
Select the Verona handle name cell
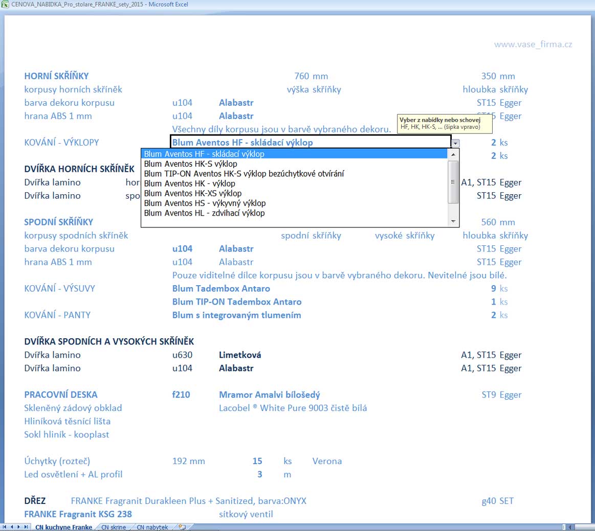327,461
